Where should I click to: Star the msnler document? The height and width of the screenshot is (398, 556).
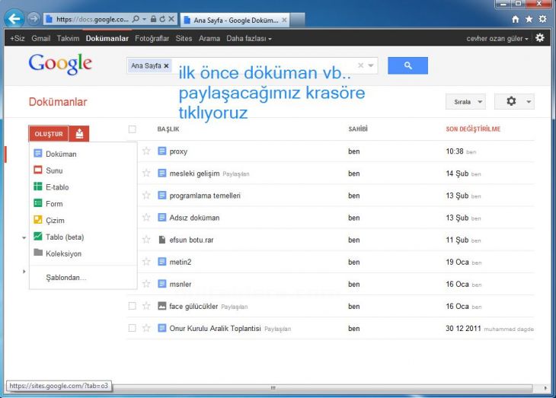tap(146, 284)
